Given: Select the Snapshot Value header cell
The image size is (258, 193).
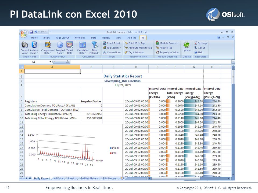Looking at the screenshot, I should pyautogui.click(x=91, y=101).
